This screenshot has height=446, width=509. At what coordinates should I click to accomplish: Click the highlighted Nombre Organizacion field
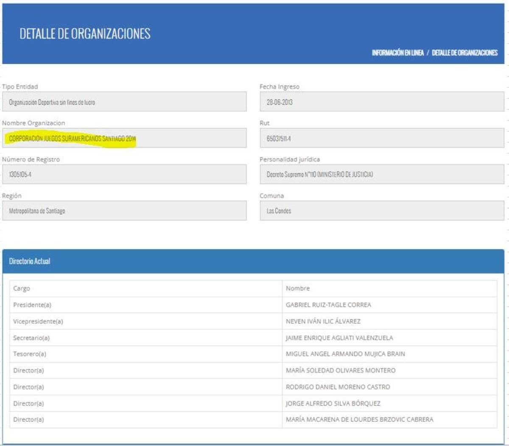pos(124,139)
